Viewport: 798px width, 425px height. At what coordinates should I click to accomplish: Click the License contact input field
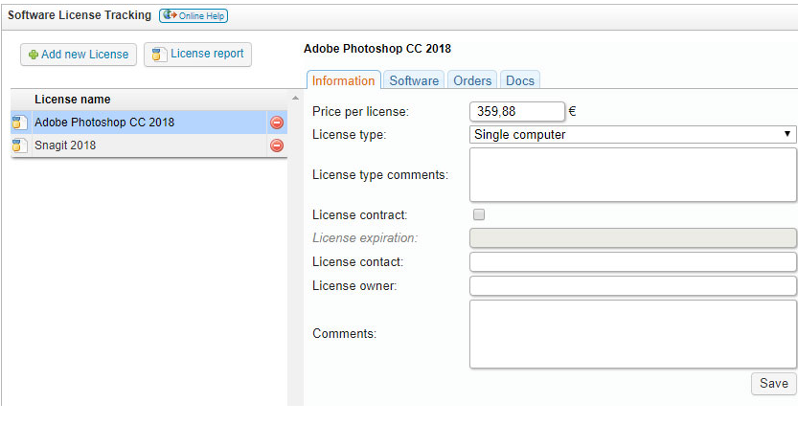[632, 262]
